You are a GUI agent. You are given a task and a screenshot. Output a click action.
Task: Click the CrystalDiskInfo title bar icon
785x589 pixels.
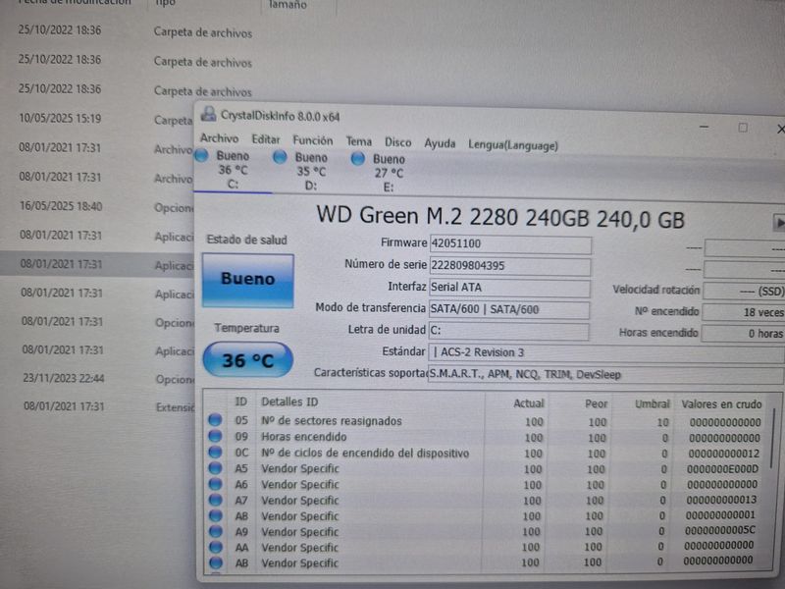click(208, 114)
